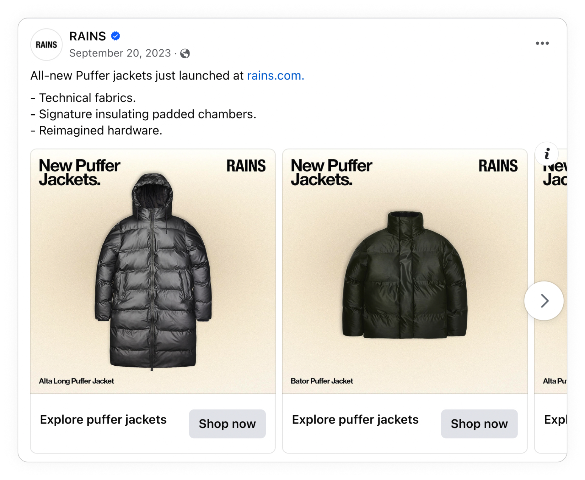Click Shop now on the Alta Long card

coord(227,424)
